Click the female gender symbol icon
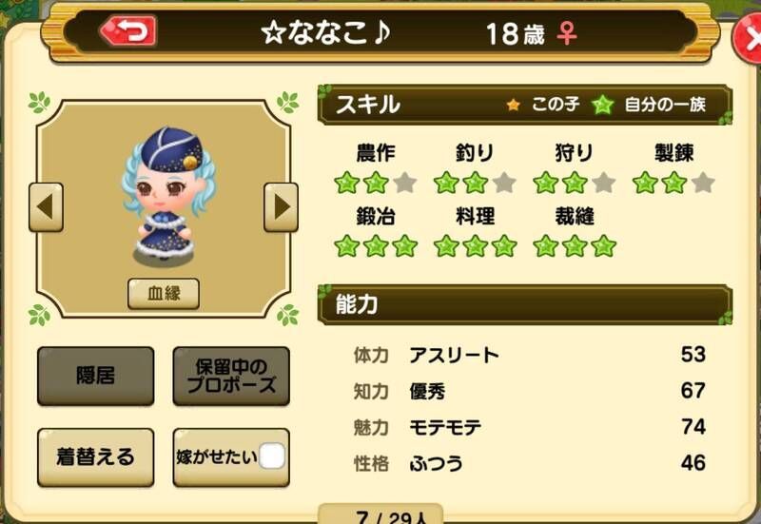The image size is (761, 524). [x=567, y=34]
